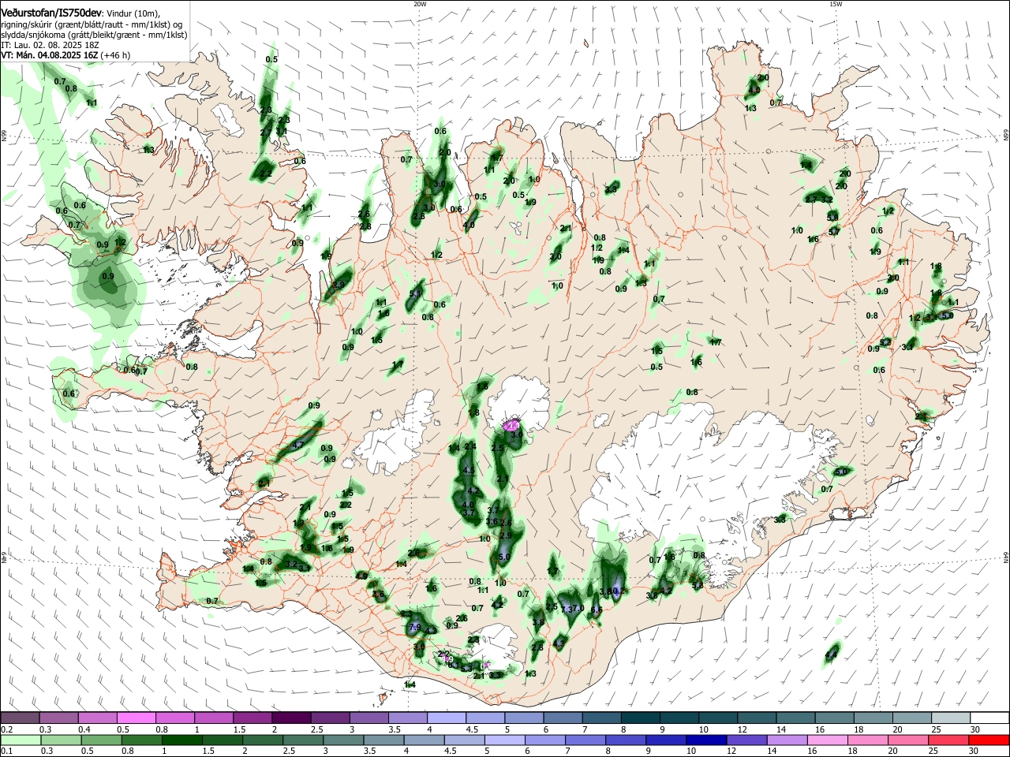Click the dark teal 8–9 swatch in the upper legend
The width and height of the screenshot is (1010, 757).
click(640, 718)
